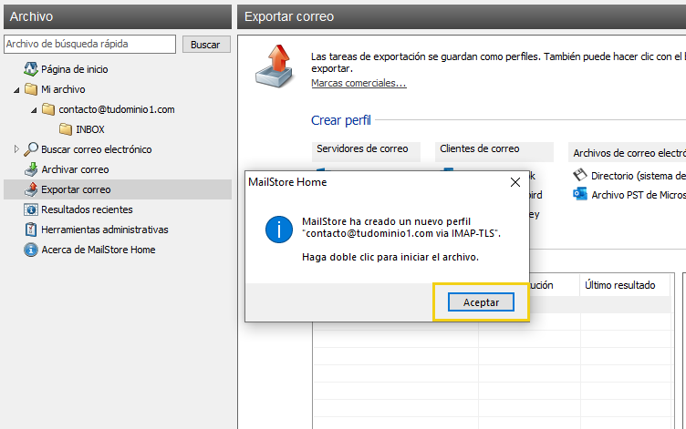Click the Archivar correo icon
Image resolution: width=686 pixels, height=429 pixels.
(31, 169)
